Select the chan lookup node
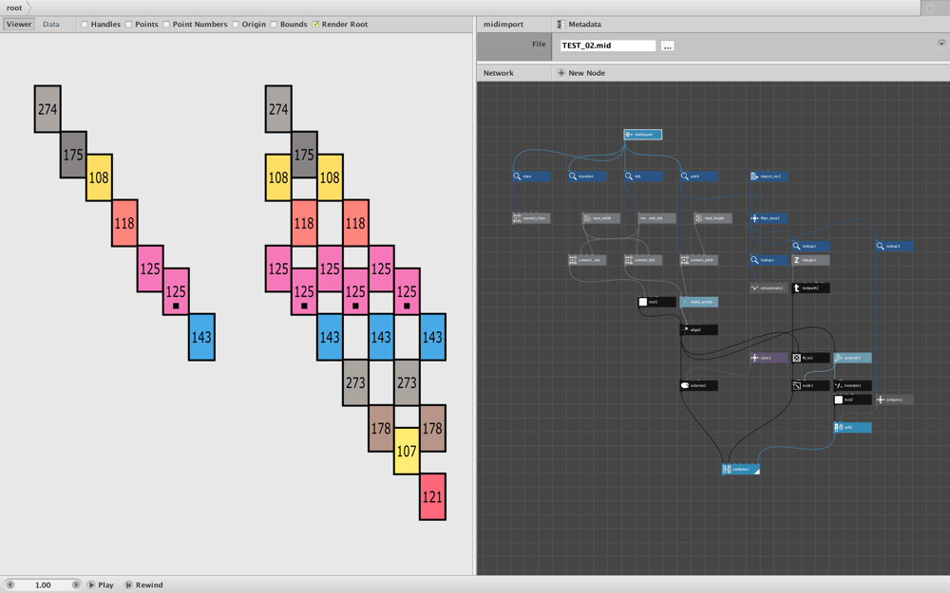Image resolution: width=950 pixels, height=593 pixels. [x=531, y=176]
